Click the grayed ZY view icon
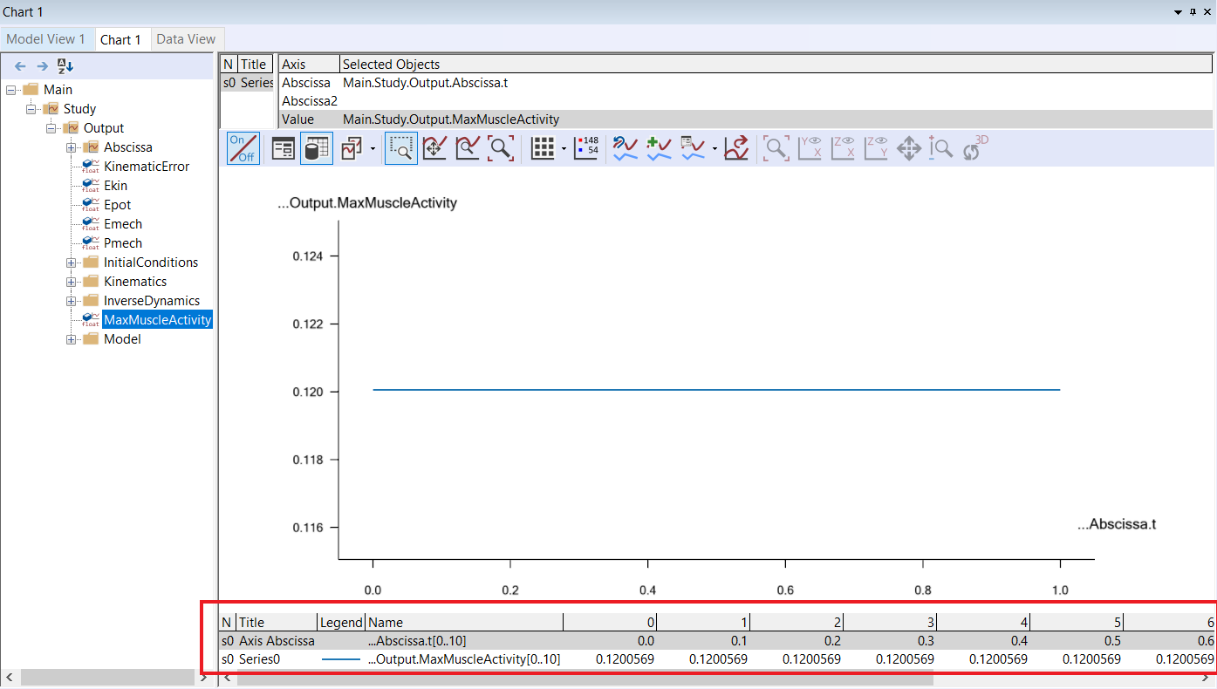The width and height of the screenshot is (1217, 689). tap(876, 148)
